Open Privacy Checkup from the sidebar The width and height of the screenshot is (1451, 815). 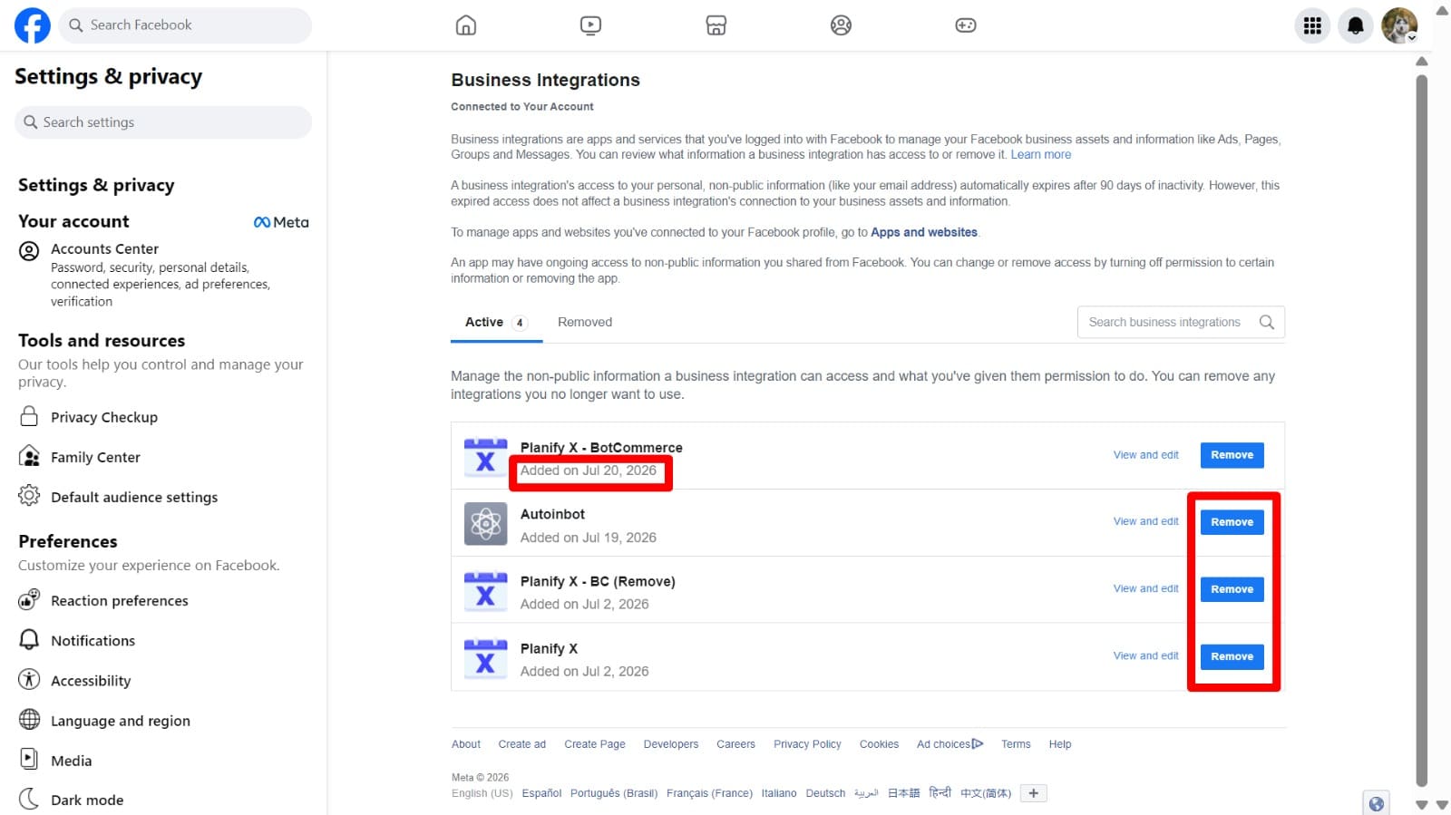104,417
